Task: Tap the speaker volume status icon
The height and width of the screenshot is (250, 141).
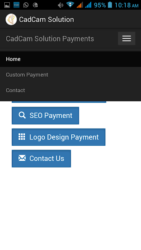Action: 61,5
